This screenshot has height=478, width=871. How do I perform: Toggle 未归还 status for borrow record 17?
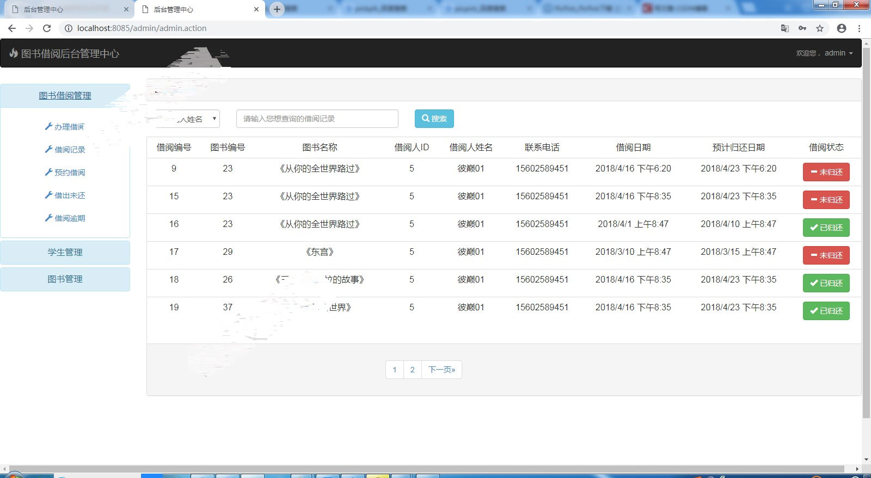click(826, 255)
